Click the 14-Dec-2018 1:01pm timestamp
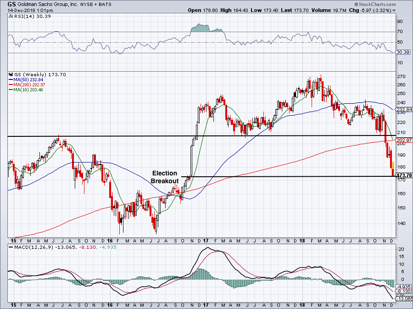This screenshot has width=413, height=309. [30, 11]
